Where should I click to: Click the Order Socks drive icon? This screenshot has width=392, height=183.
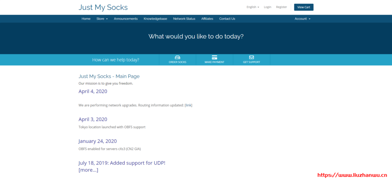177,57
